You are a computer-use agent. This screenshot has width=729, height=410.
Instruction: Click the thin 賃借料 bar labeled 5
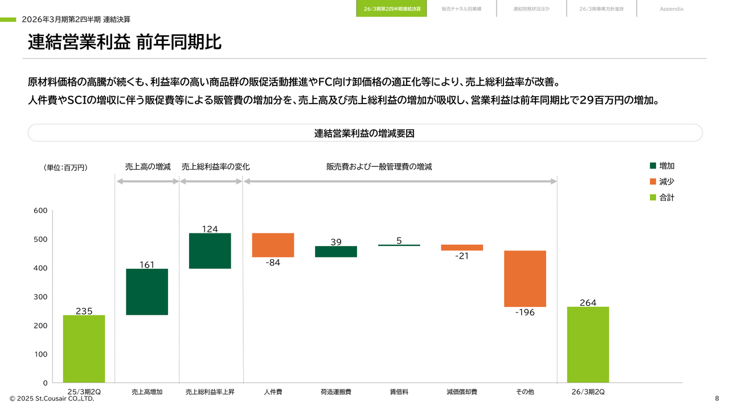(399, 245)
